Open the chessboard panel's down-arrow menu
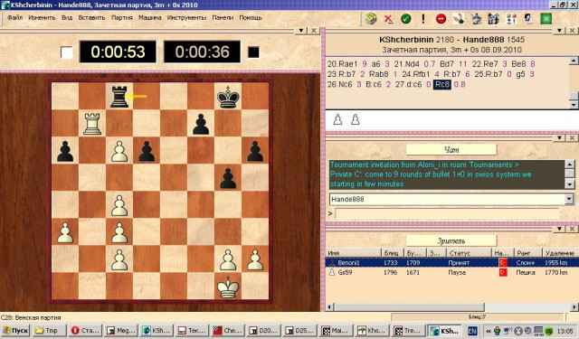579x339 pixels. [301, 31]
